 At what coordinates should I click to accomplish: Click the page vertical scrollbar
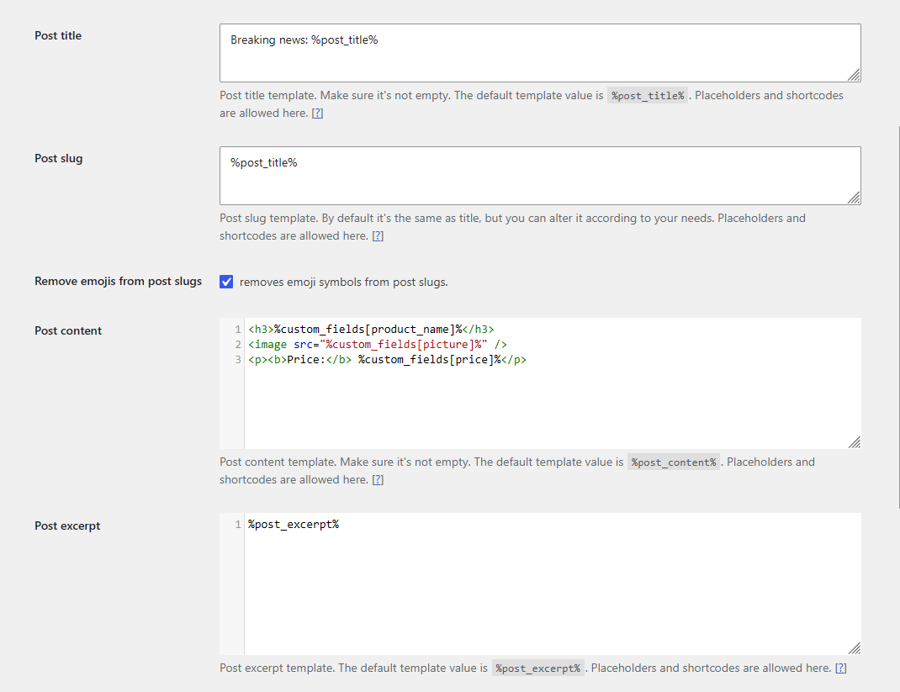tap(898, 317)
